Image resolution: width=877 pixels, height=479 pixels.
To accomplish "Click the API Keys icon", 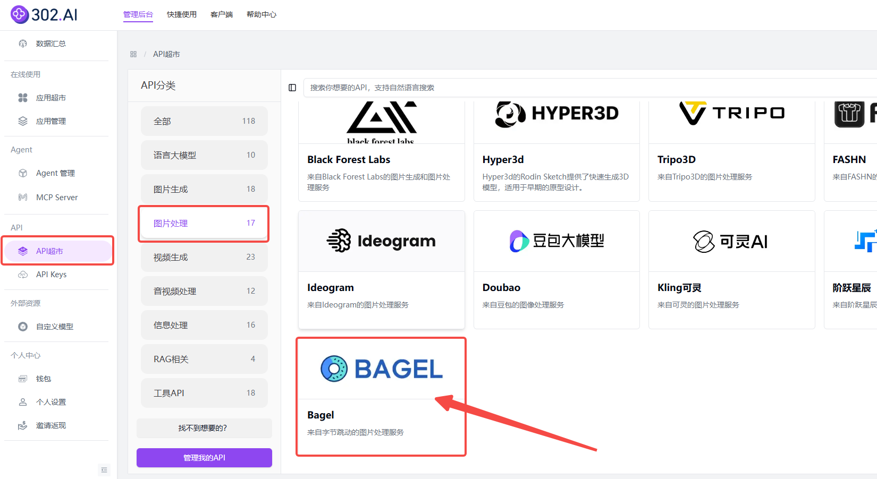I will tap(23, 275).
